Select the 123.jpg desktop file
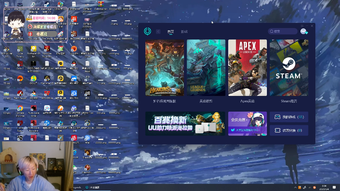This screenshot has width=340, height=191. pos(6,110)
